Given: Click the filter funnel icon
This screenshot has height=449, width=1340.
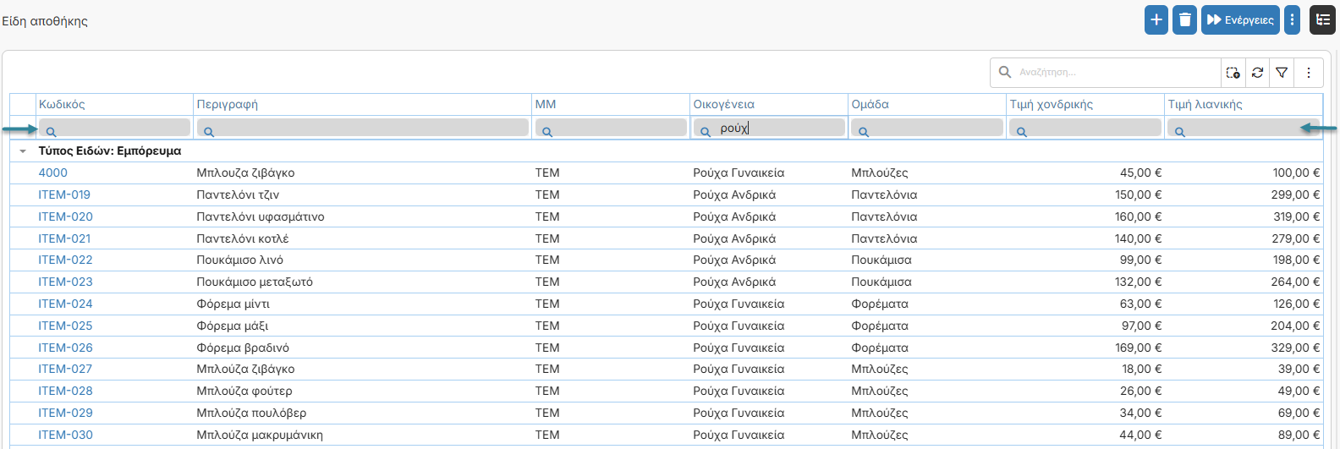Looking at the screenshot, I should [x=1282, y=73].
